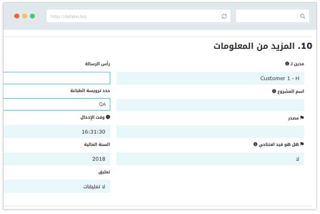The width and height of the screenshot is (320, 214).
Task: Click the section heading المزيد من المعلومات
Action: [x=263, y=46]
